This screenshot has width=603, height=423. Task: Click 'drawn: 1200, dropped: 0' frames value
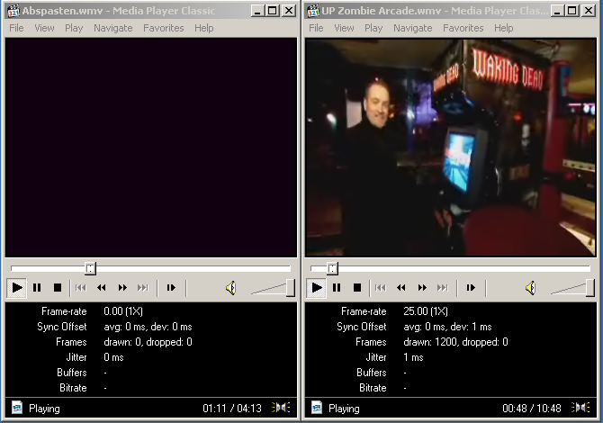coord(455,342)
